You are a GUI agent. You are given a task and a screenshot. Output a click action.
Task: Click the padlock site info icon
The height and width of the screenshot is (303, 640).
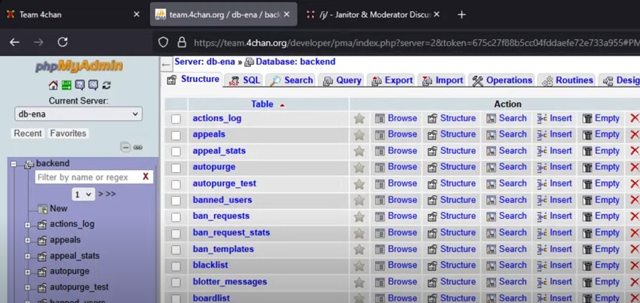182,42
